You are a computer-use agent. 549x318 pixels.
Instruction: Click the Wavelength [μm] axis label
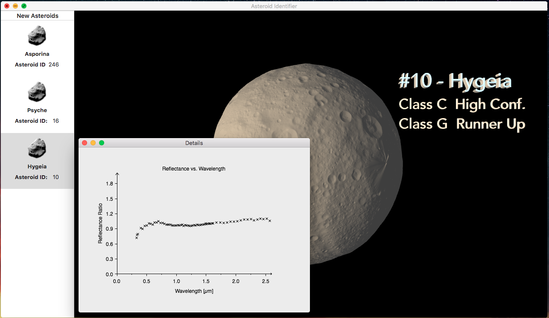pyautogui.click(x=194, y=291)
